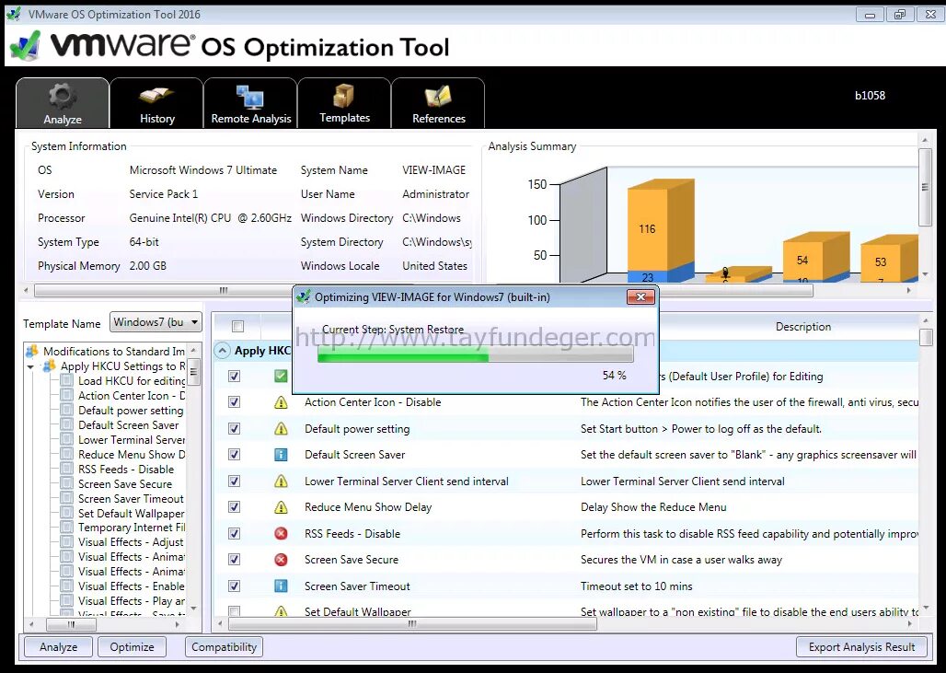Click info icon beside Screen Saver Timeout
The height and width of the screenshot is (673, 946).
(281, 586)
